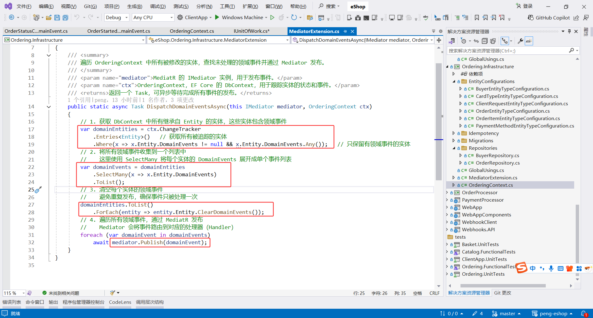Open the 调试(D) menu

[158, 6]
